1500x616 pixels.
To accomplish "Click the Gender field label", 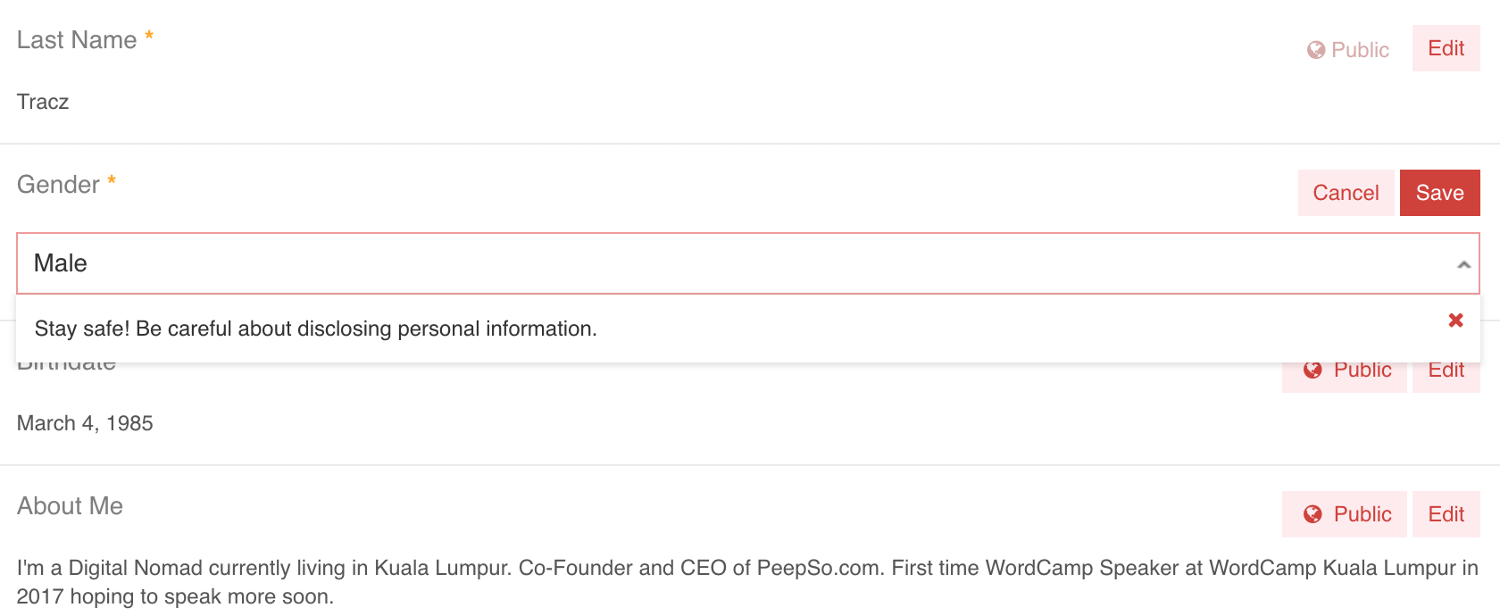I will tap(58, 185).
